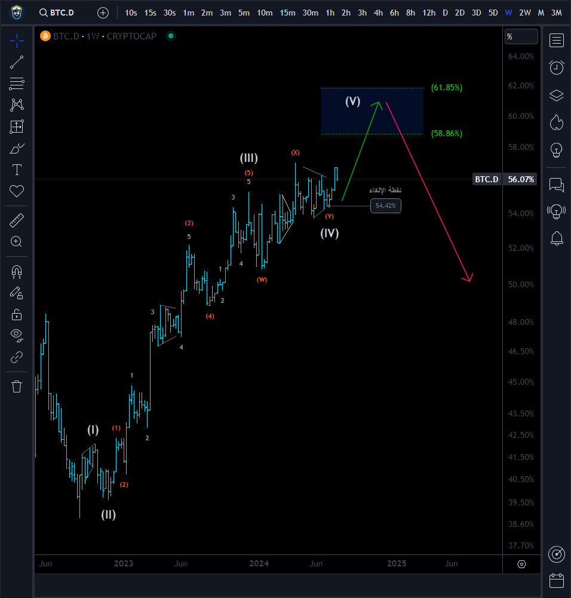This screenshot has width=571, height=598.
Task: Select the brush drawing tool
Action: coord(17,148)
